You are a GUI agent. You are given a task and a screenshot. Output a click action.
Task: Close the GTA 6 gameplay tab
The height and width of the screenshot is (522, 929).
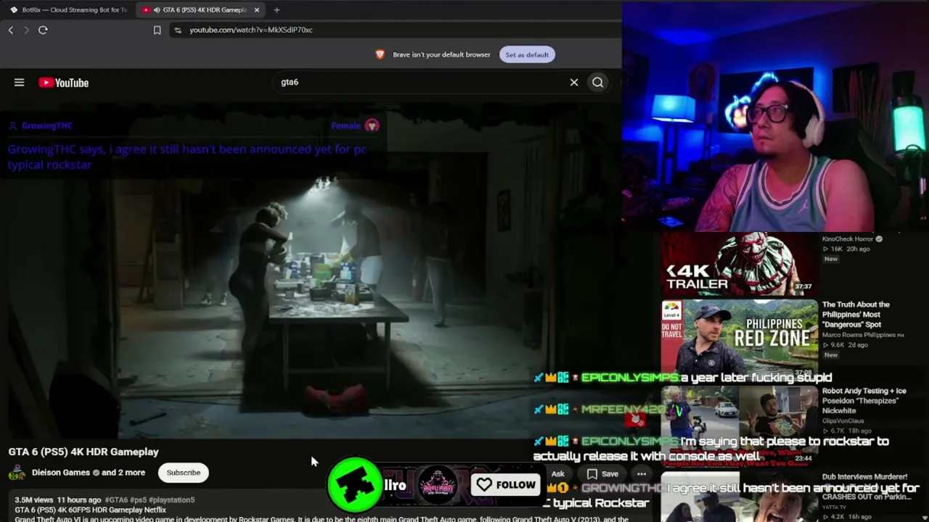point(256,10)
